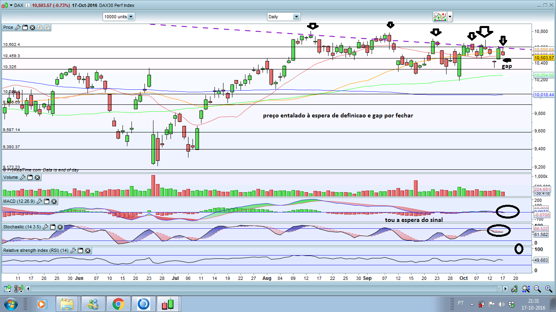The height and width of the screenshot is (312, 556).
Task: Remove the MACD indicator panel
Action: click(54, 201)
